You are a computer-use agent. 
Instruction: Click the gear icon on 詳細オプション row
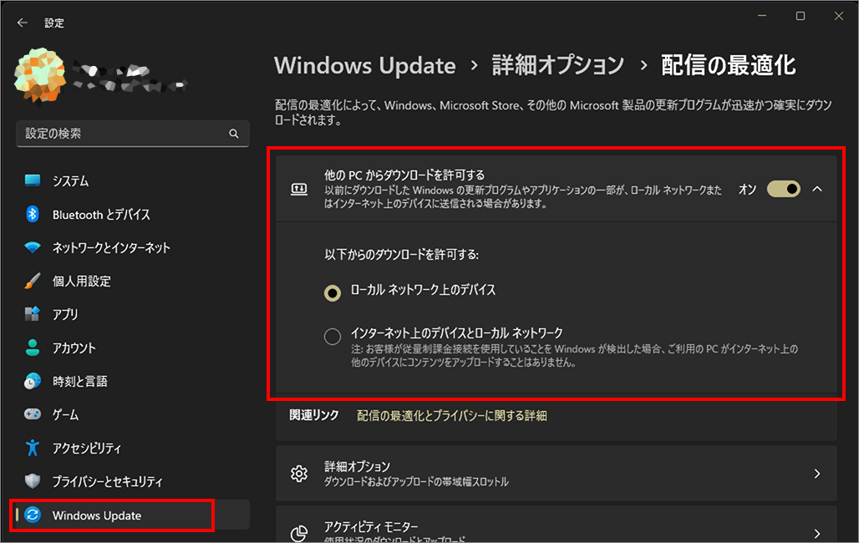tap(299, 474)
